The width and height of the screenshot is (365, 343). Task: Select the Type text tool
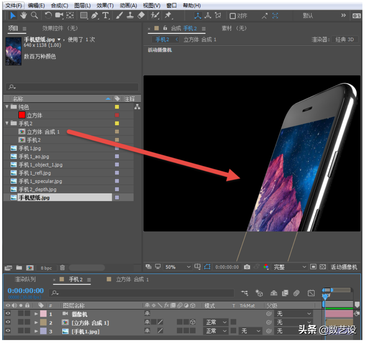106,16
